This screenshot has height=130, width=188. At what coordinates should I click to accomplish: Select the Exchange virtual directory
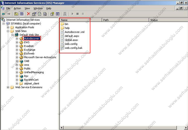pyautogui.click(x=30, y=50)
